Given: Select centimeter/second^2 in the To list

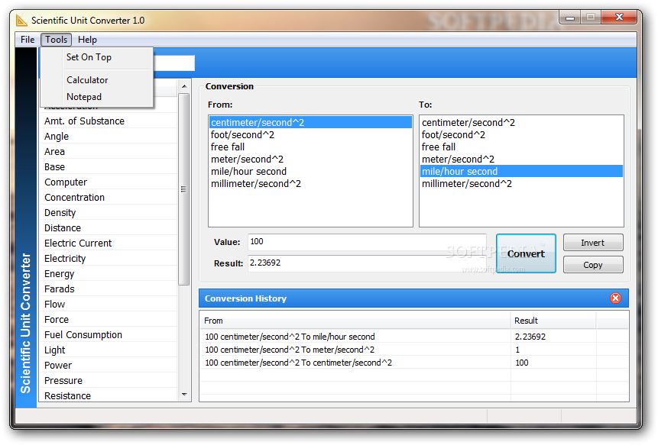Looking at the screenshot, I should [521, 122].
